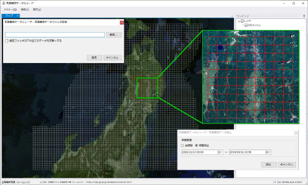This screenshot has height=185, width=308.
Task: Open the second menu bar item
Action: [x=25, y=9]
